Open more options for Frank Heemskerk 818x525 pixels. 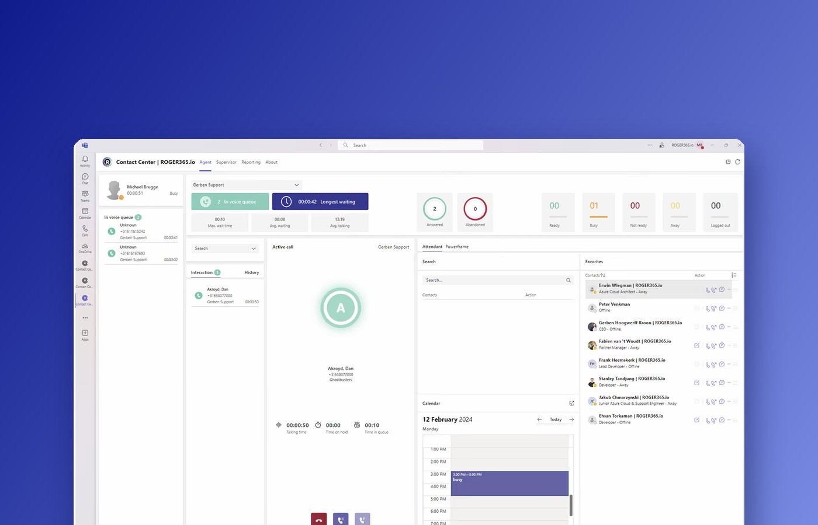tap(729, 364)
